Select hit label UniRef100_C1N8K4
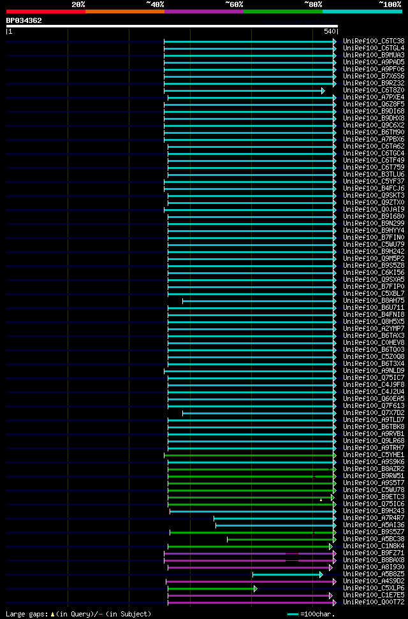 click(x=374, y=547)
